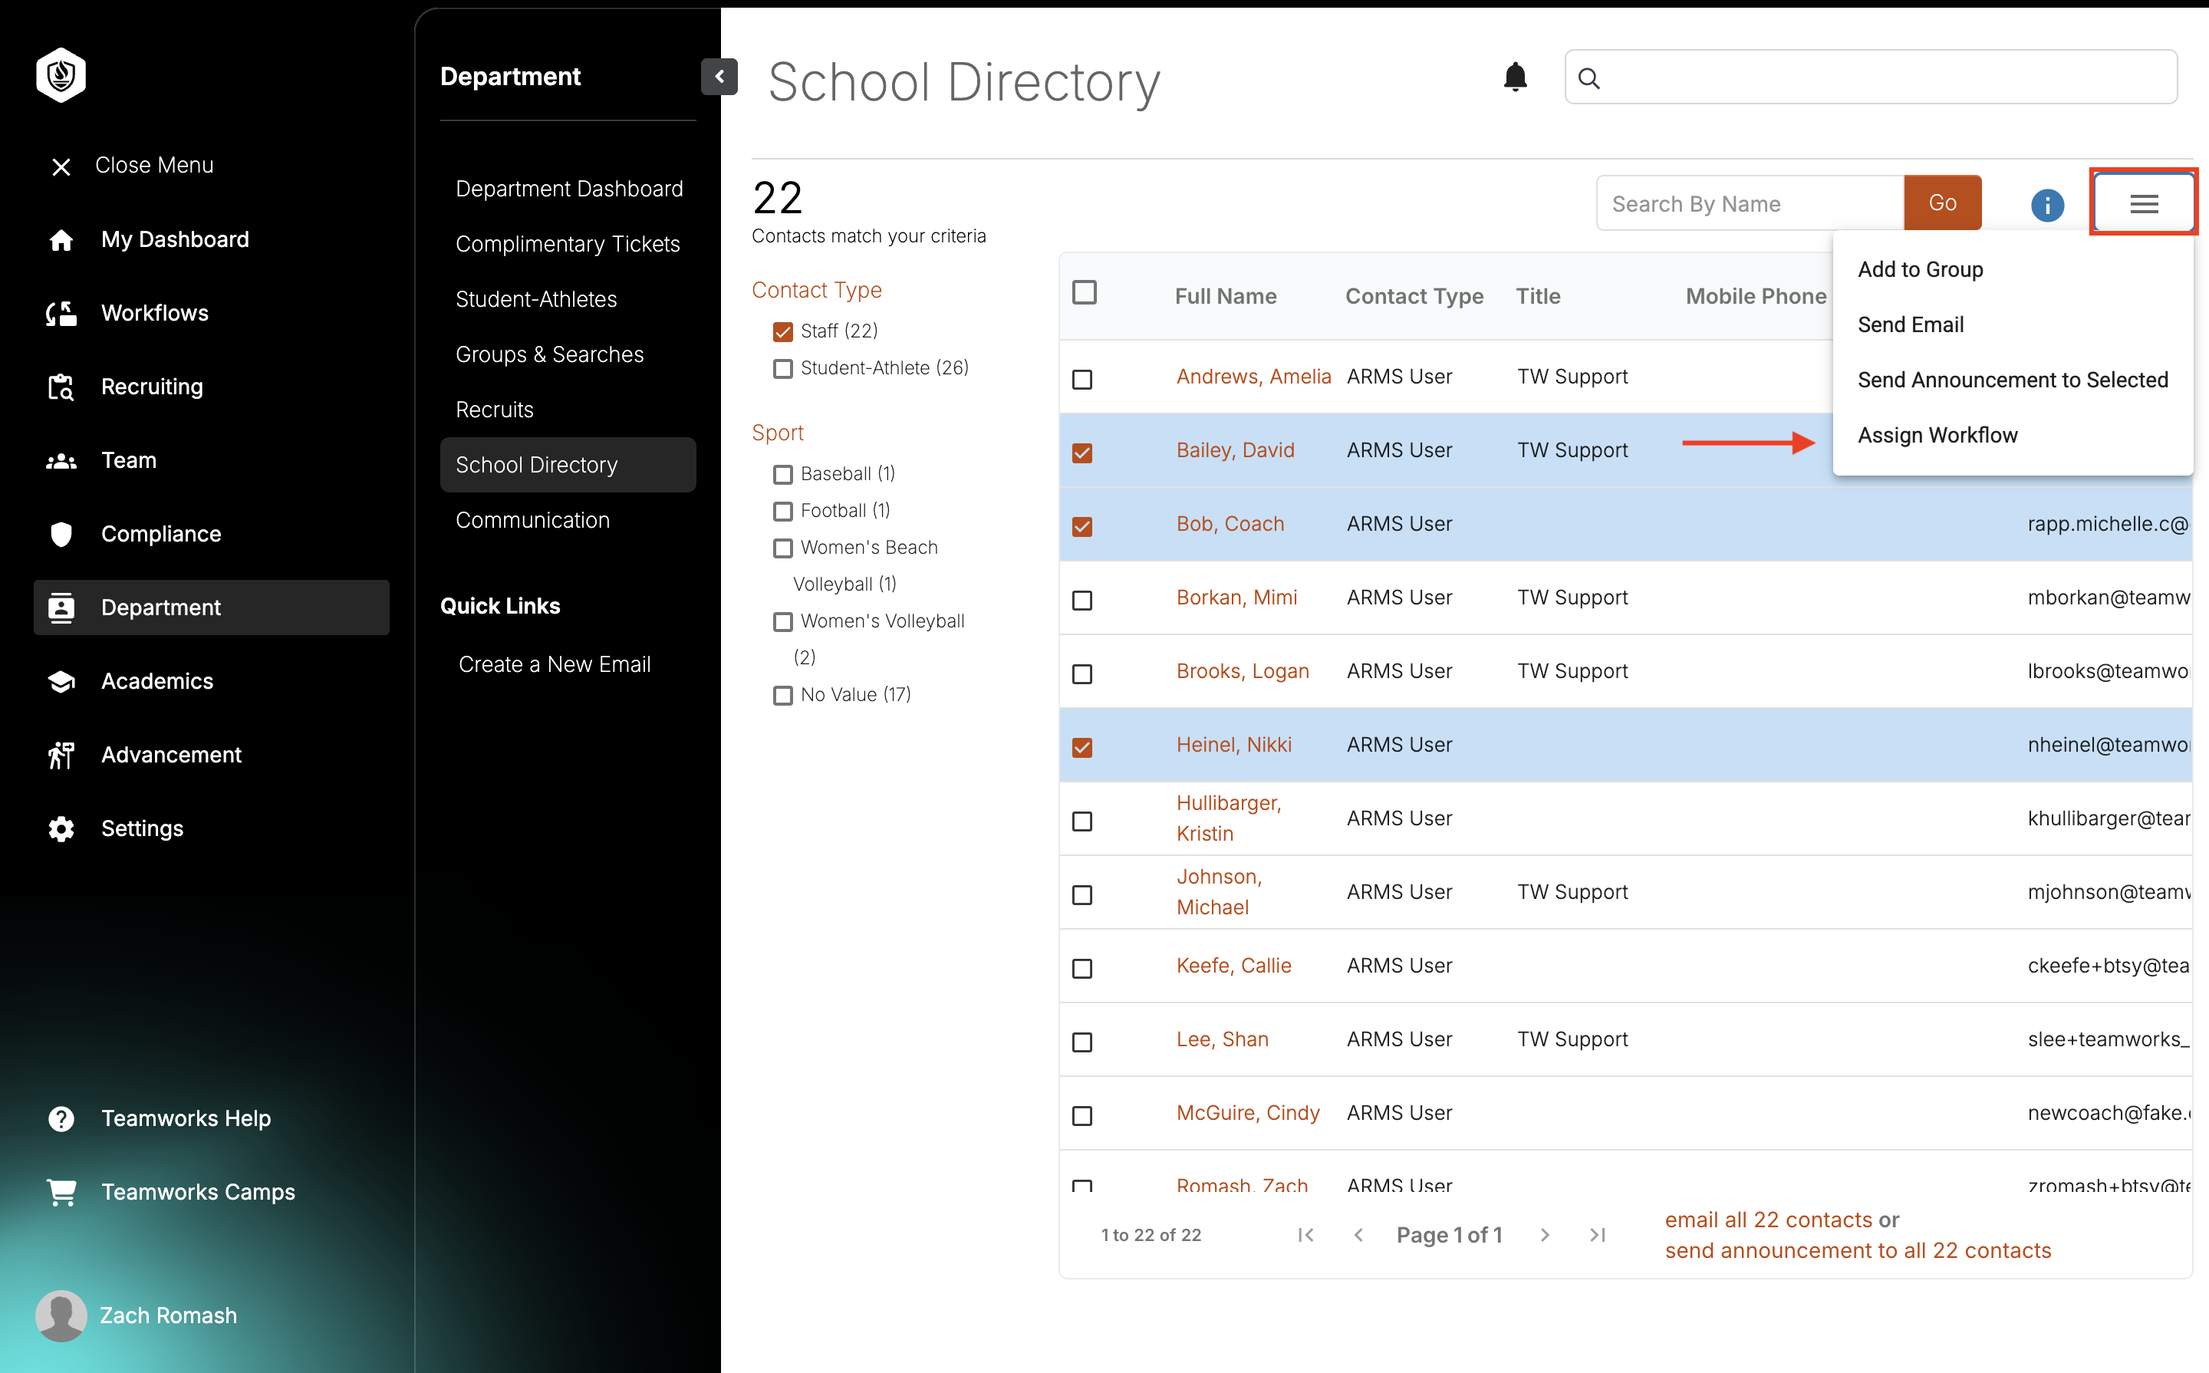Toggle the select-all header checkbox
This screenshot has height=1373, width=2209.
[x=1084, y=292]
